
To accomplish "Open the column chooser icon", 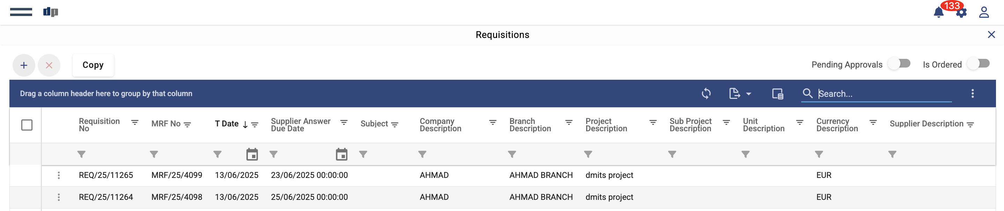I will (x=777, y=94).
